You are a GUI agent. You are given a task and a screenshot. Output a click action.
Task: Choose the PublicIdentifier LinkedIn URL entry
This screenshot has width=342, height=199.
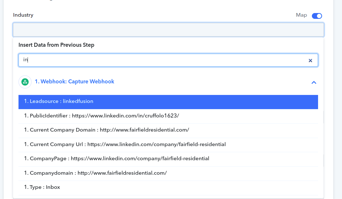click(x=168, y=116)
